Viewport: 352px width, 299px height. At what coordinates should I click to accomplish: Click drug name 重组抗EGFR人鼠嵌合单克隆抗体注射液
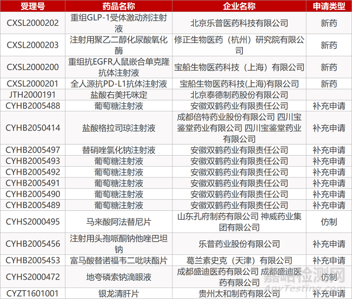tap(119, 67)
